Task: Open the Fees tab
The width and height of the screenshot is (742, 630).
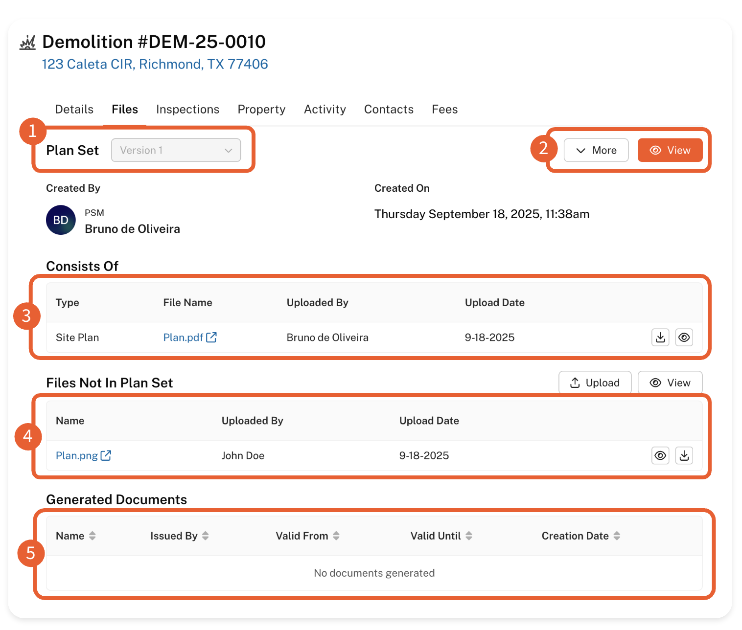Action: 444,109
